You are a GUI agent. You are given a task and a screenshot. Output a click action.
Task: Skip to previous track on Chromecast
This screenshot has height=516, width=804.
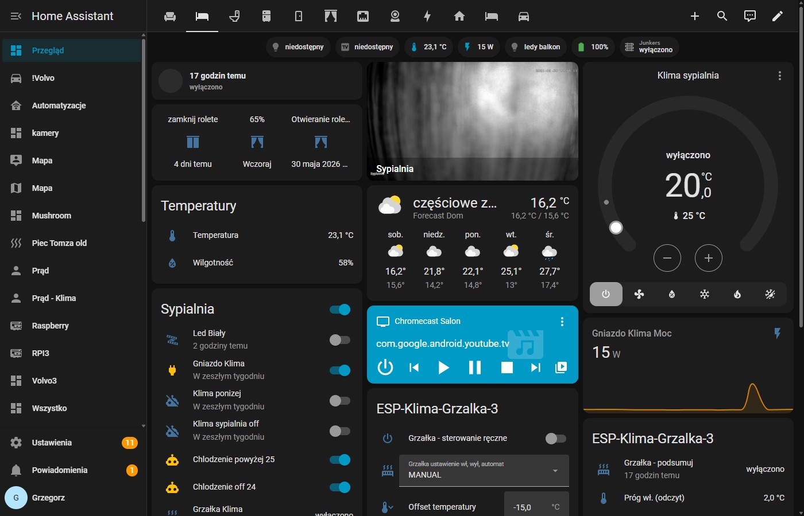coord(414,368)
